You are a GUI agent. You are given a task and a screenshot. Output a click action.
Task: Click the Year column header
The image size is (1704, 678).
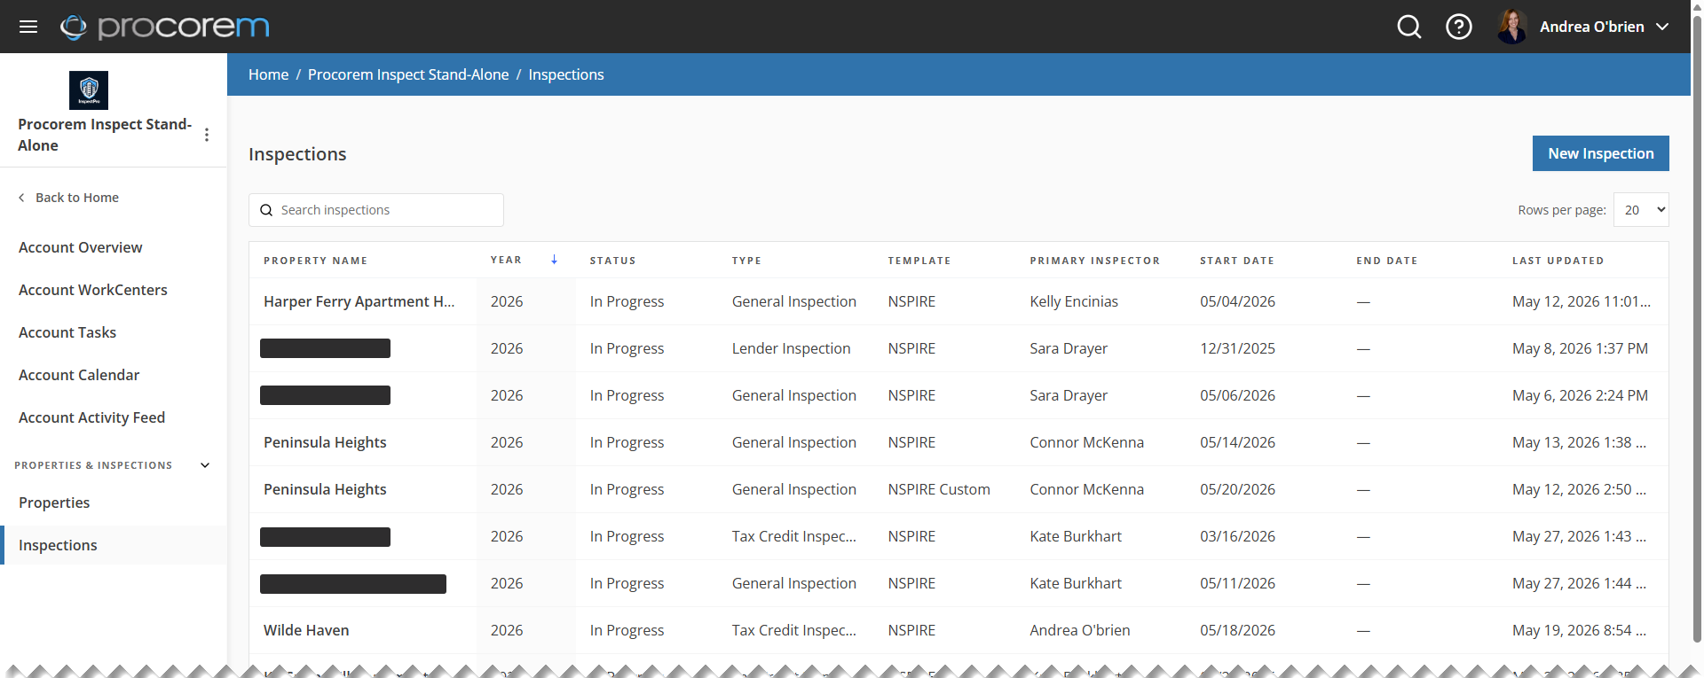coord(506,260)
